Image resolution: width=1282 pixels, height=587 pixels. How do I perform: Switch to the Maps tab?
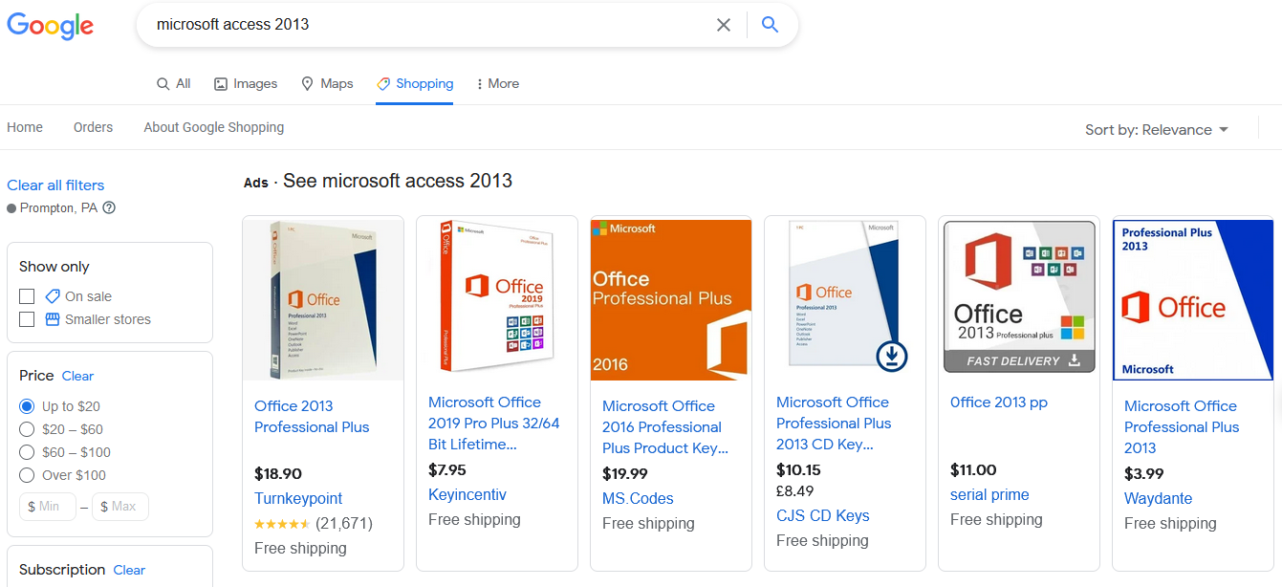coord(327,84)
